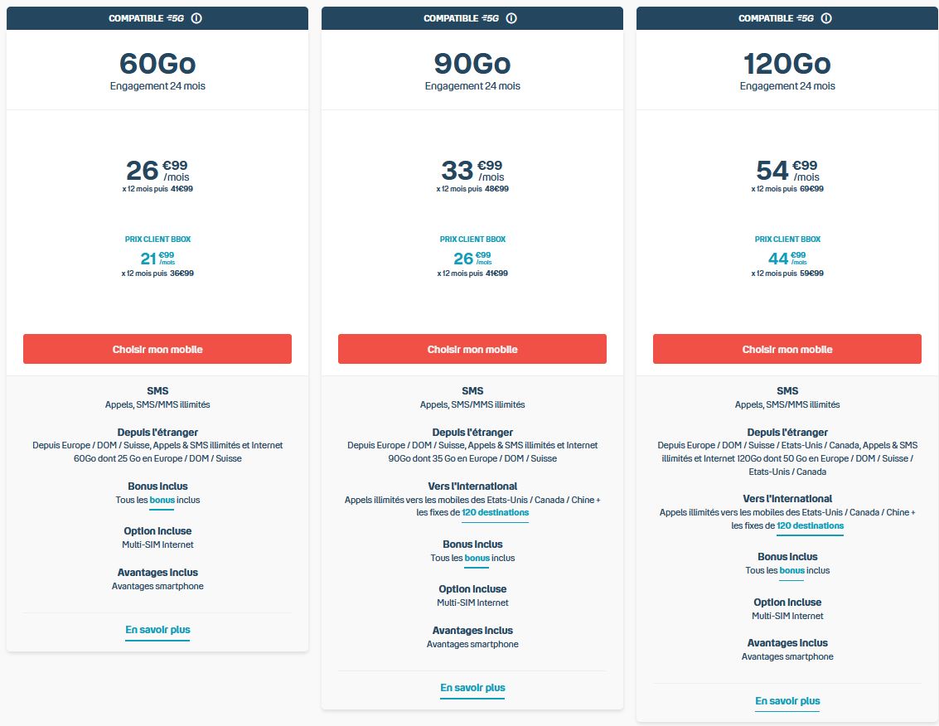Choose mobile for the 90Go plan
Viewport: 939px width, 726px height.
click(x=472, y=349)
